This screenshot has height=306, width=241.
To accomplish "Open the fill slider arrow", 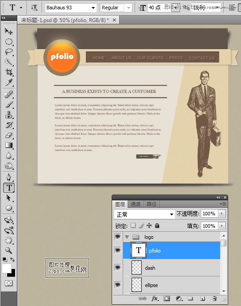I will coord(222,226).
